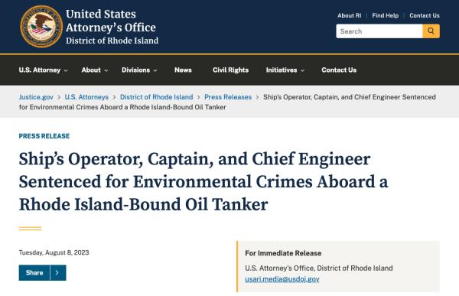
Task: Expand the Divisions dropdown
Action: click(139, 70)
